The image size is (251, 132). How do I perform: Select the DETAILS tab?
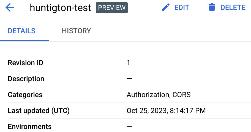tap(22, 31)
